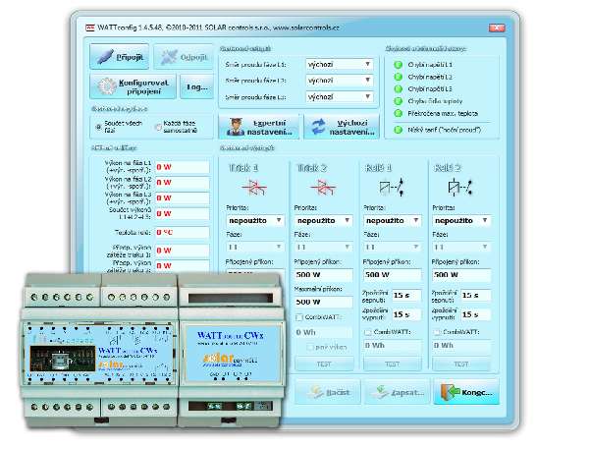The width and height of the screenshot is (589, 449).
Task: Click TEST button under Triak 2
Action: [324, 364]
